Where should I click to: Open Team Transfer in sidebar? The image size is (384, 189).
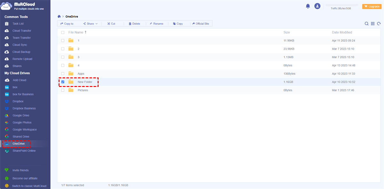point(22,38)
